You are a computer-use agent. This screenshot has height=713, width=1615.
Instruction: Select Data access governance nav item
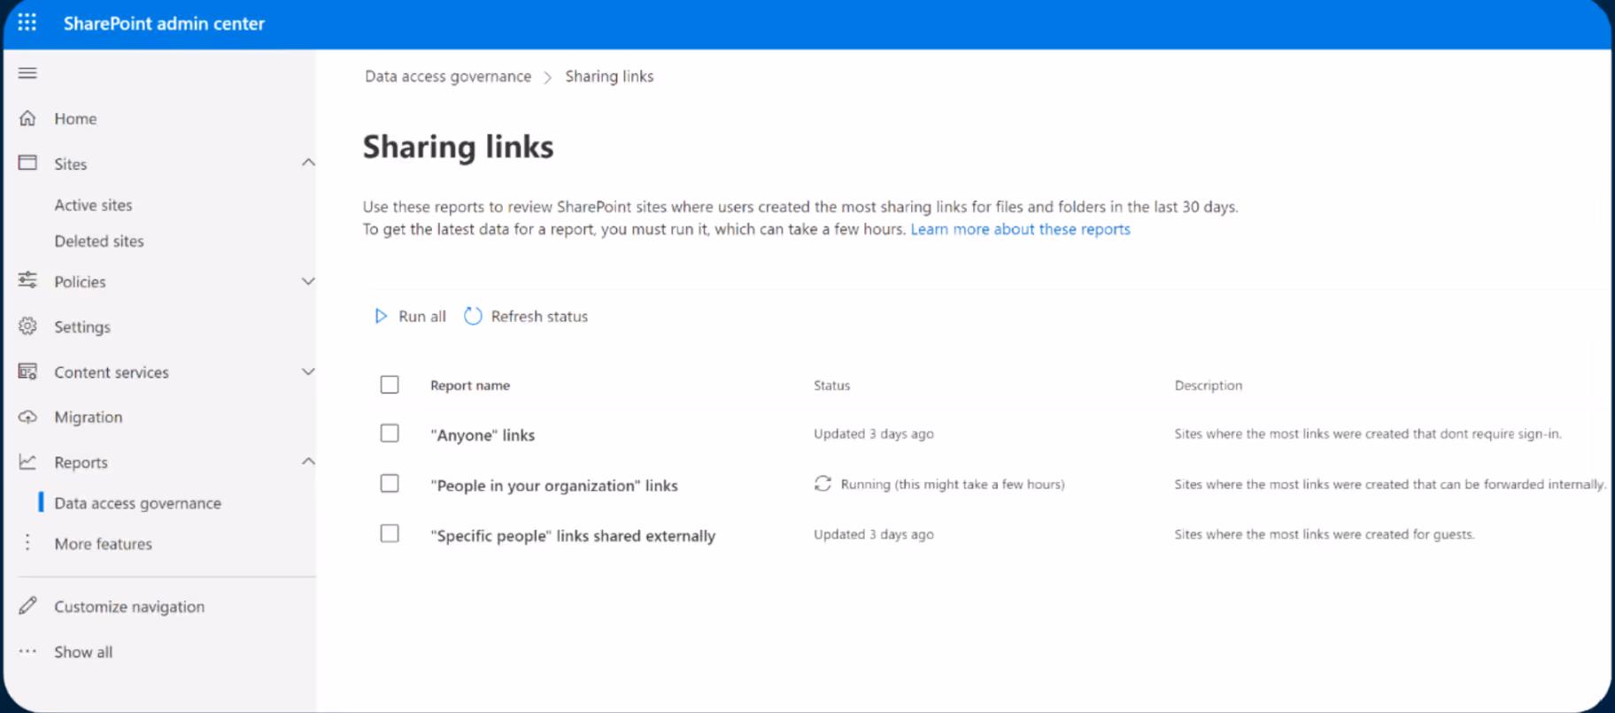[x=138, y=503]
